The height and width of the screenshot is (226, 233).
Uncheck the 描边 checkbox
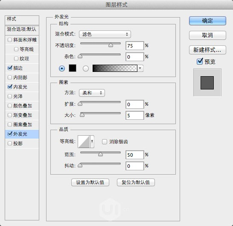(10, 68)
